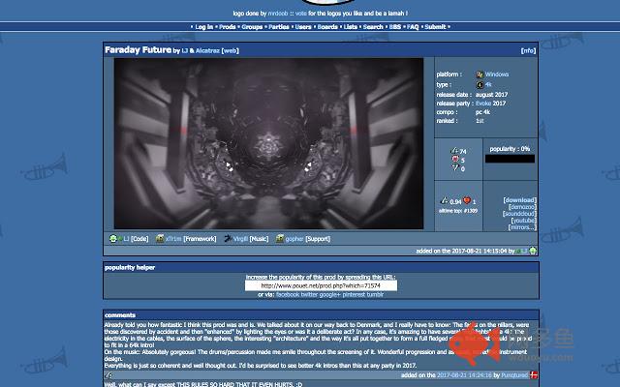Open the Prods menu
Screen dimensions: 620x387
coord(228,27)
